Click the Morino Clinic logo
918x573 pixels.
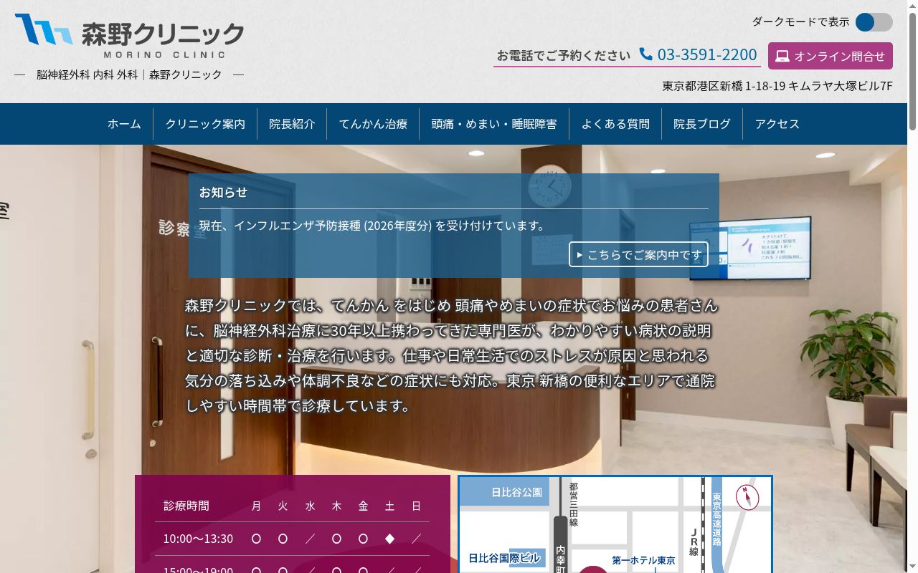click(x=129, y=36)
